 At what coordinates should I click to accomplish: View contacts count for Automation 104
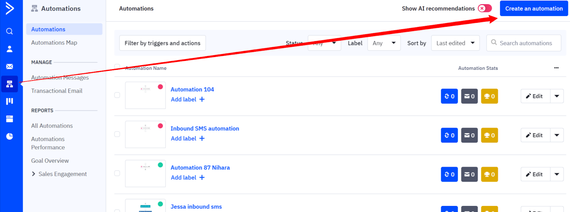(449, 96)
